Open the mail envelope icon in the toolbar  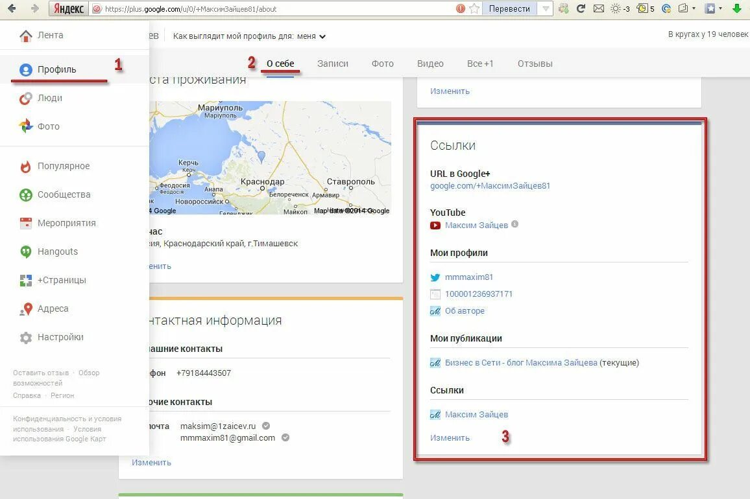(x=598, y=8)
